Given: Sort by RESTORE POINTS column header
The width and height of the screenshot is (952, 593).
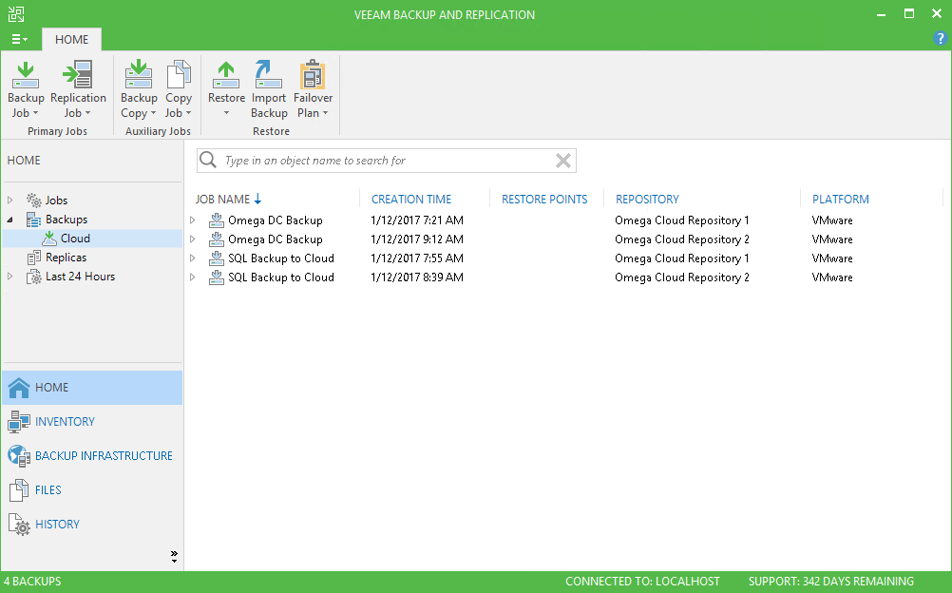Looking at the screenshot, I should pos(544,200).
